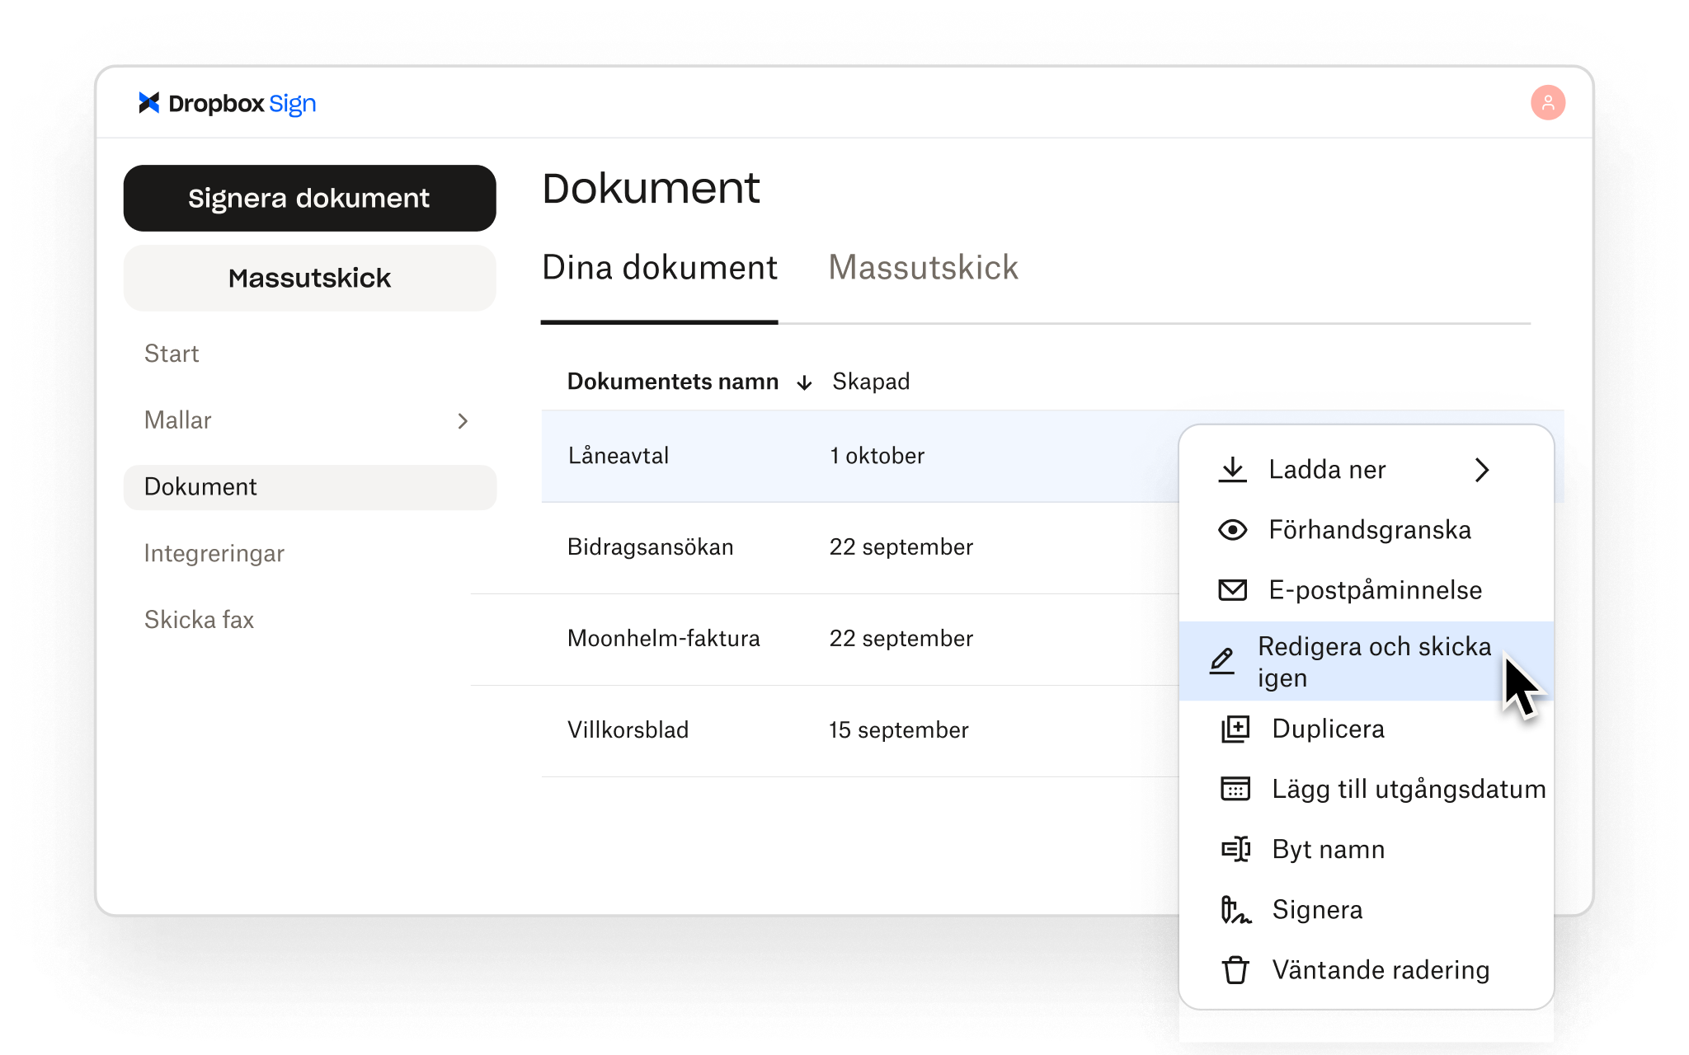The width and height of the screenshot is (1689, 1055).
Task: Sort by the Skapad column header
Action: pos(871,382)
